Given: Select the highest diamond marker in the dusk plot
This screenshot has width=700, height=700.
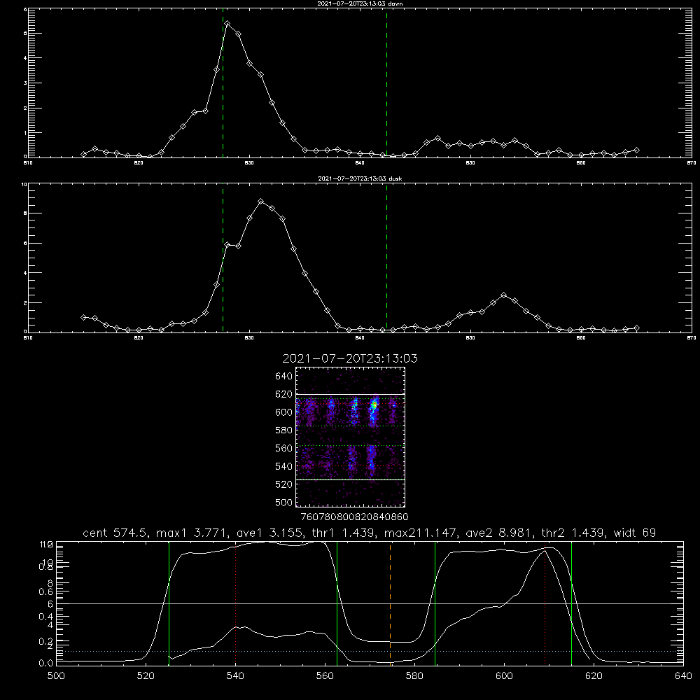Looking at the screenshot, I should click(x=260, y=202).
